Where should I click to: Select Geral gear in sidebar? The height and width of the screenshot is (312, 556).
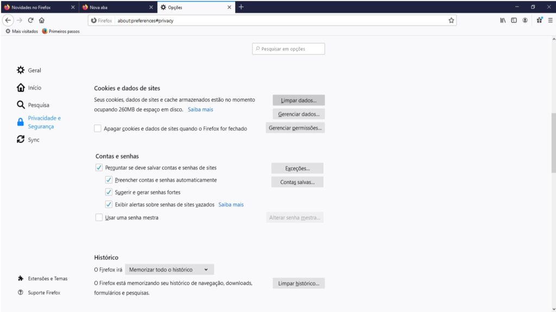[x=21, y=70]
